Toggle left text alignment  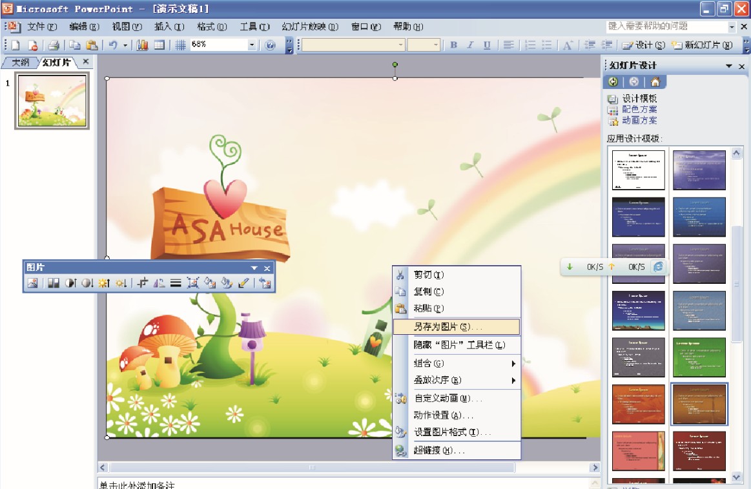coord(509,45)
